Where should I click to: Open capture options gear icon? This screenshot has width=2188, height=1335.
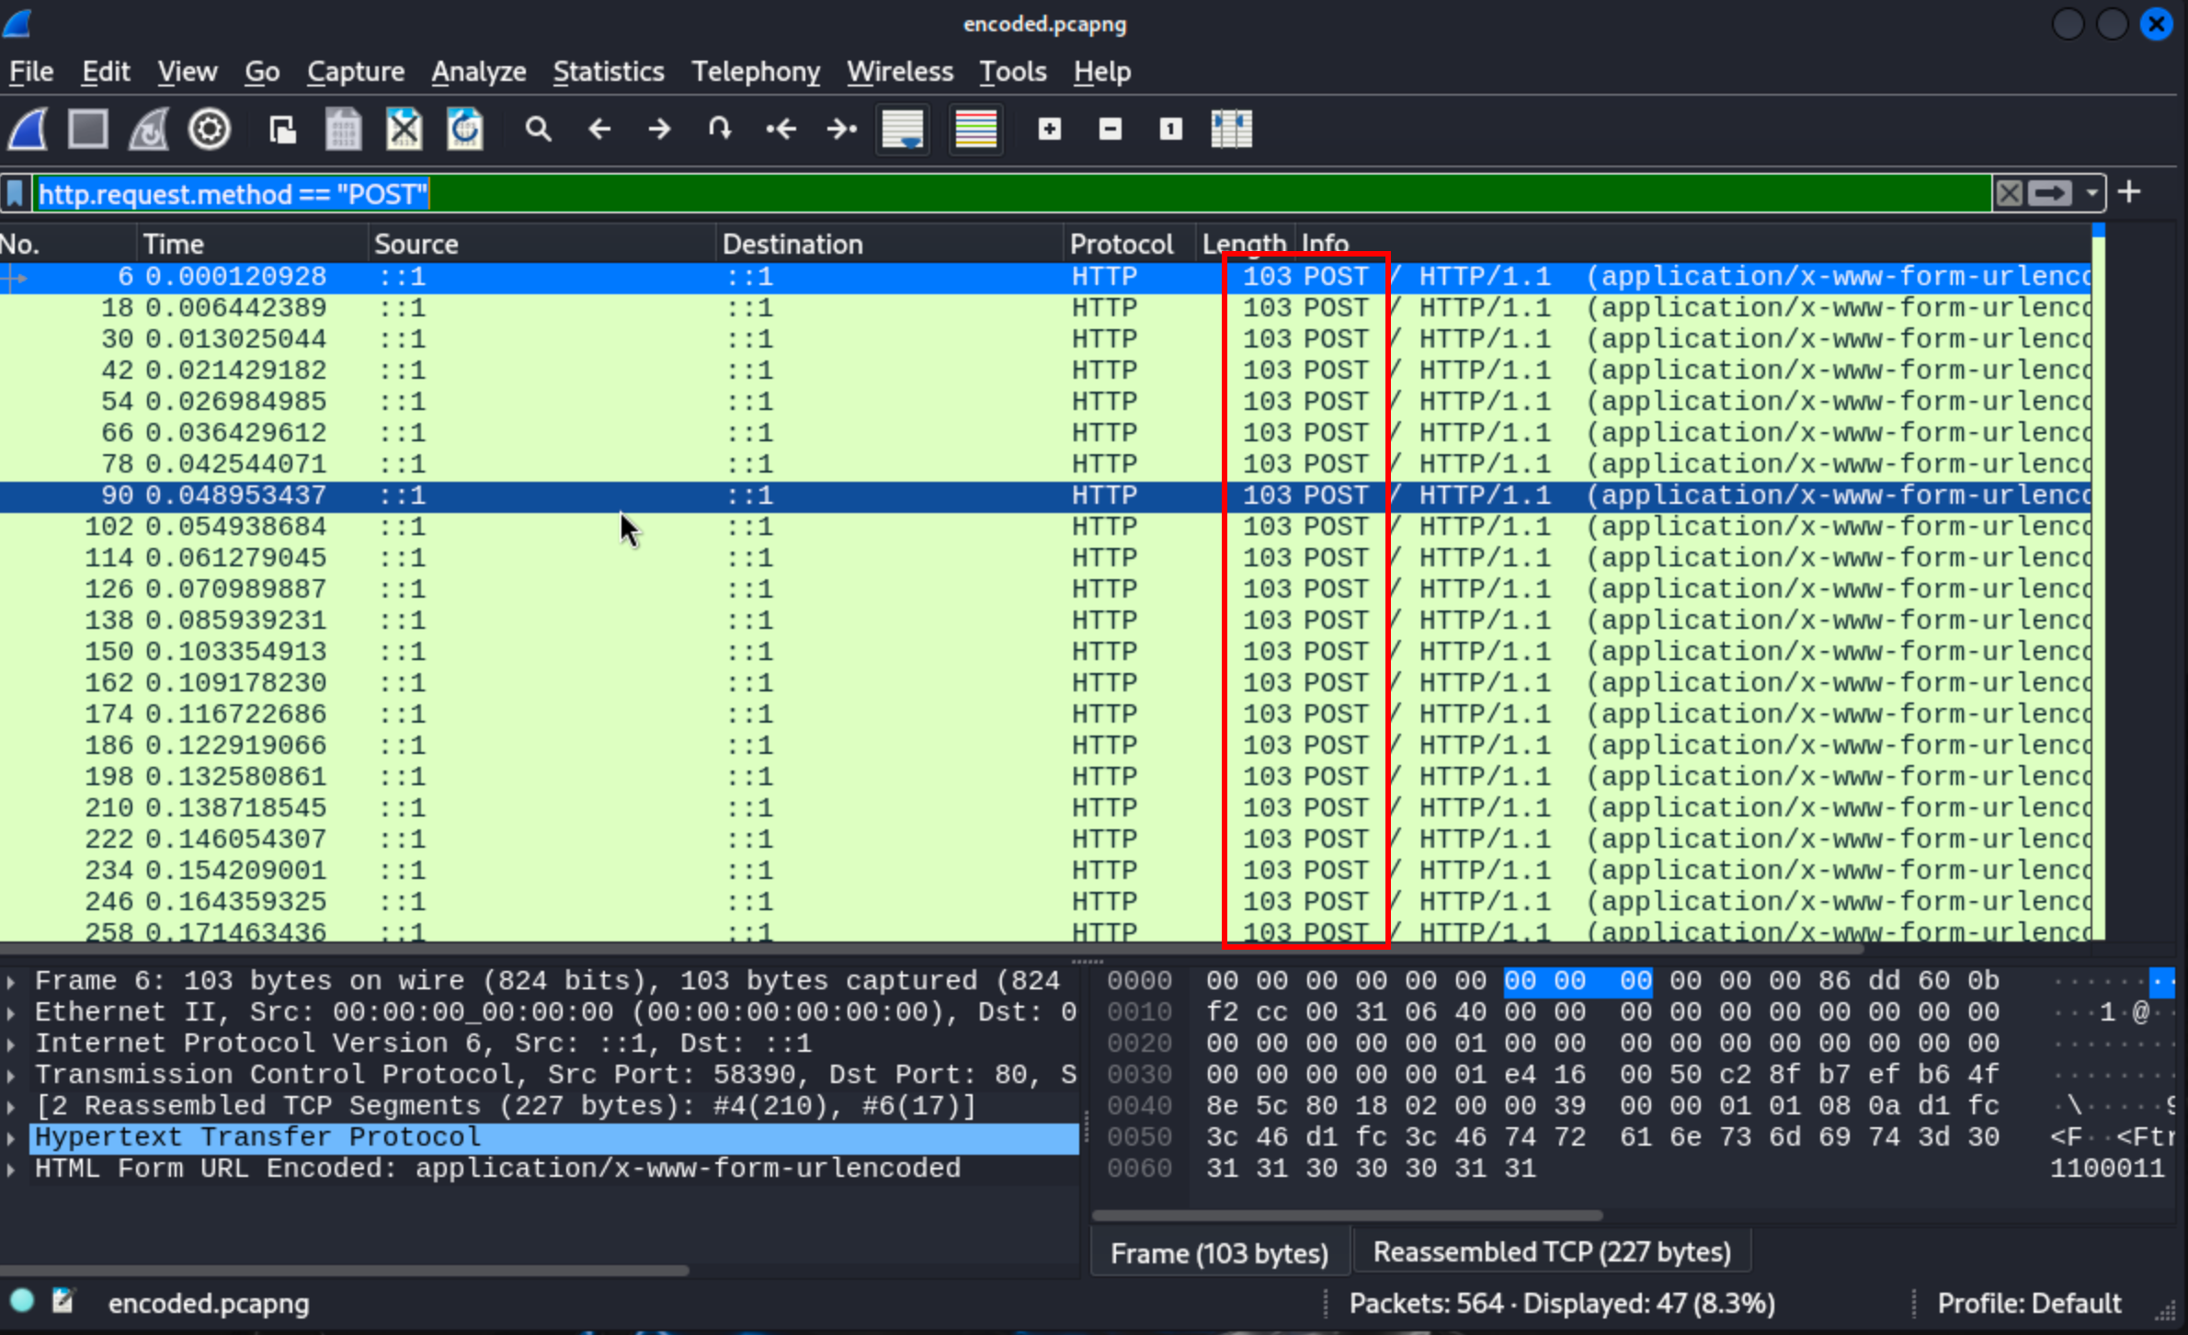(209, 129)
